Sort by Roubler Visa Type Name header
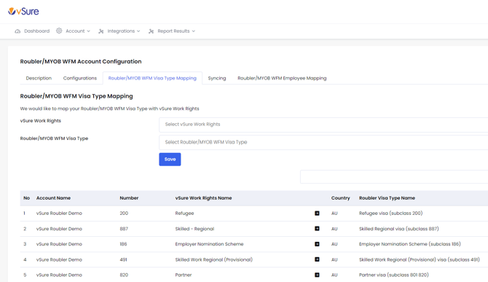488x282 pixels. click(x=387, y=198)
